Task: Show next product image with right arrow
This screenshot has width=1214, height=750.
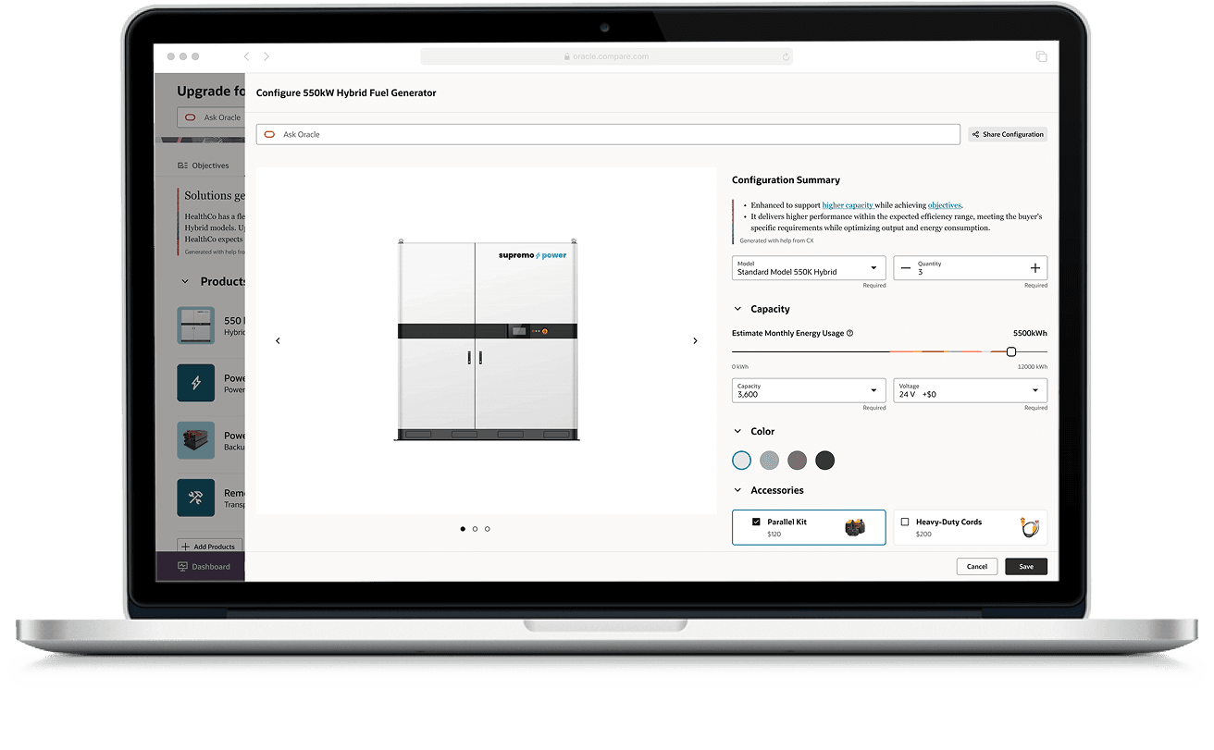Action: click(x=695, y=341)
